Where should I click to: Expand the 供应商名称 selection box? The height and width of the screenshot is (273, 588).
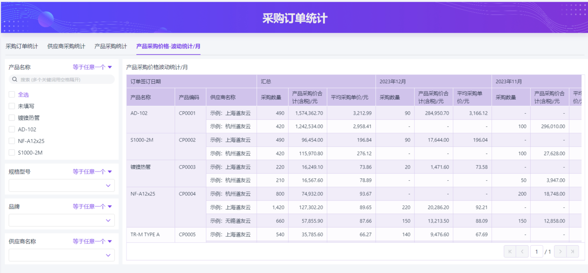(62, 255)
